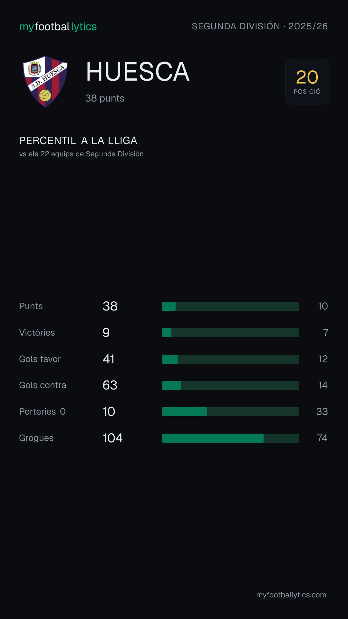Click the Porteries 0 percentile number 33

pos(322,412)
